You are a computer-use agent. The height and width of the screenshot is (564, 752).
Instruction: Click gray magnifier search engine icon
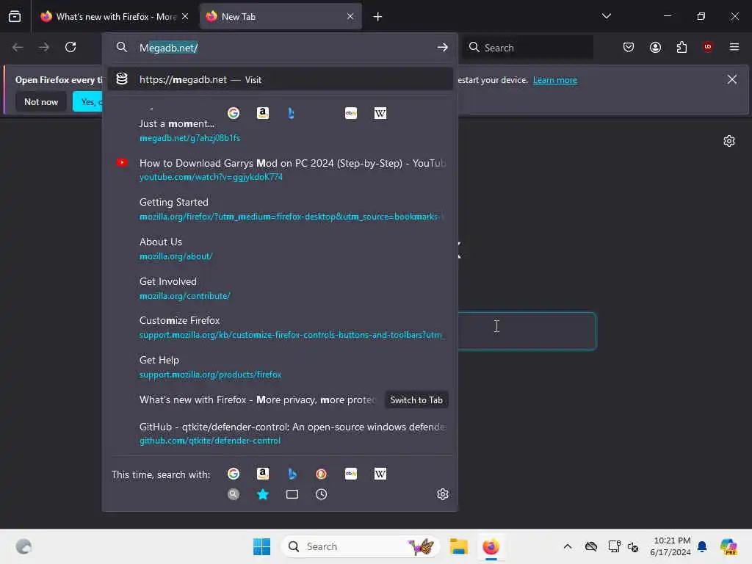[x=234, y=494]
